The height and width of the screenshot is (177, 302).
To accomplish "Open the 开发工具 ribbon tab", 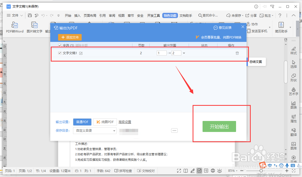I will 154,16.
